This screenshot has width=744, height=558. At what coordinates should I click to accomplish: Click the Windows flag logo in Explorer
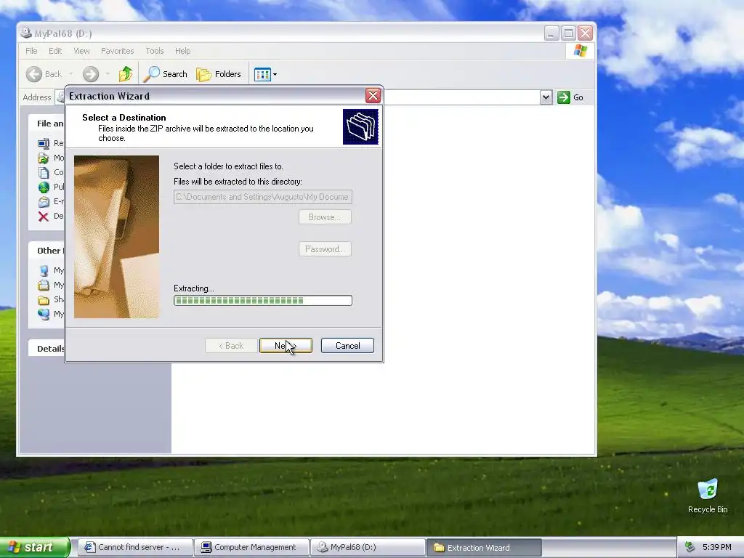[x=581, y=51]
